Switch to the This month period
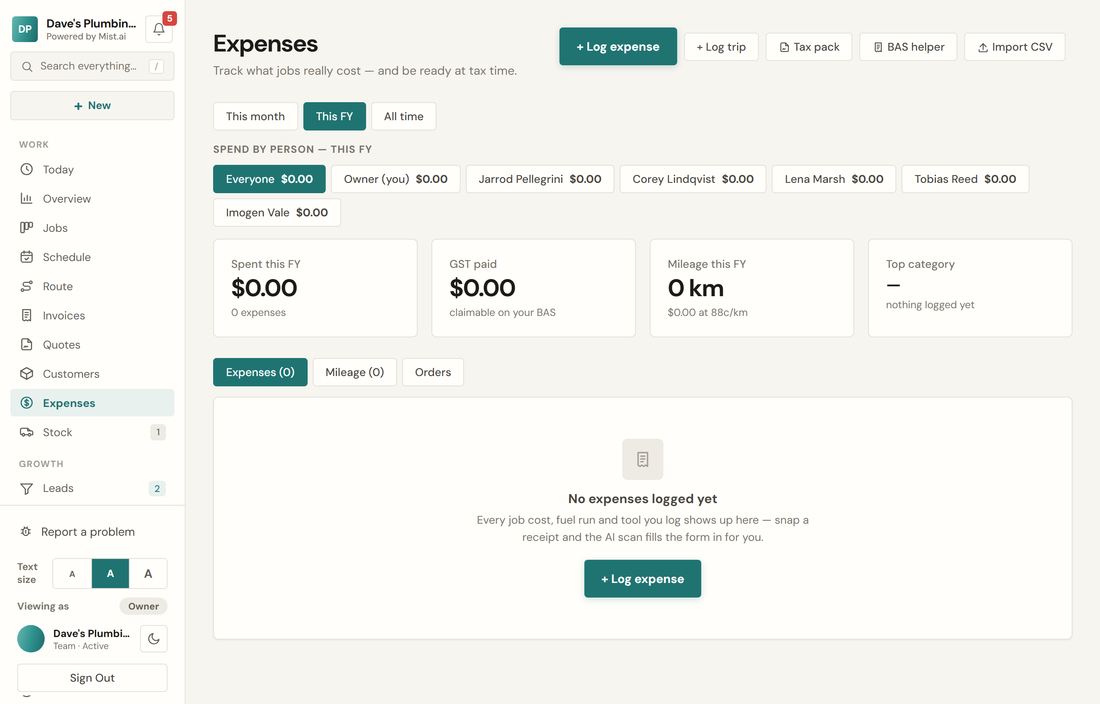Image resolution: width=1100 pixels, height=704 pixels. [x=255, y=117]
